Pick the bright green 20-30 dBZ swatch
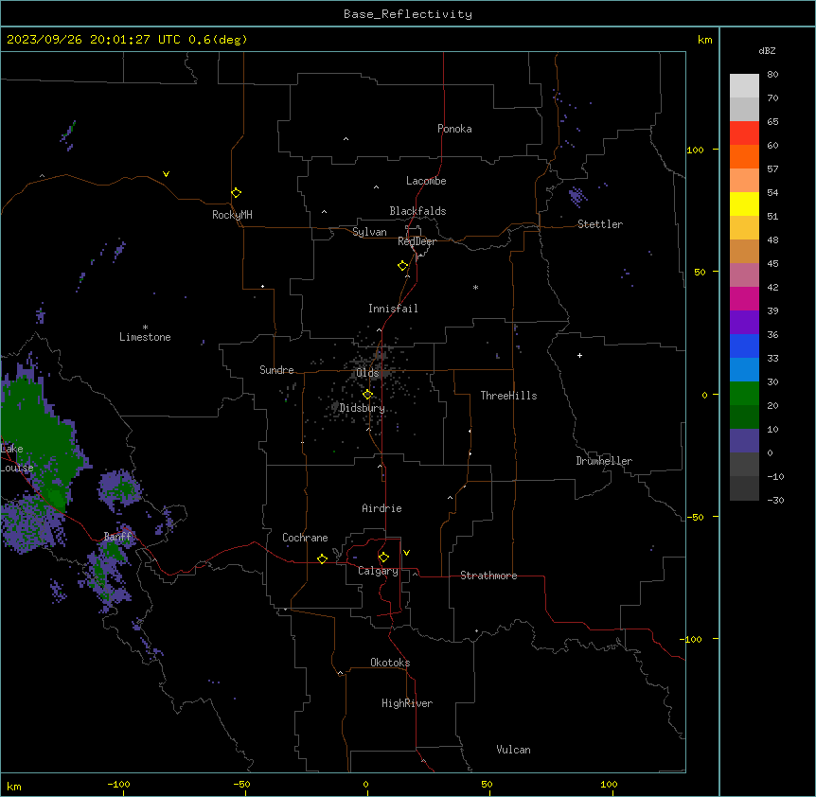This screenshot has width=816, height=797. point(744,394)
